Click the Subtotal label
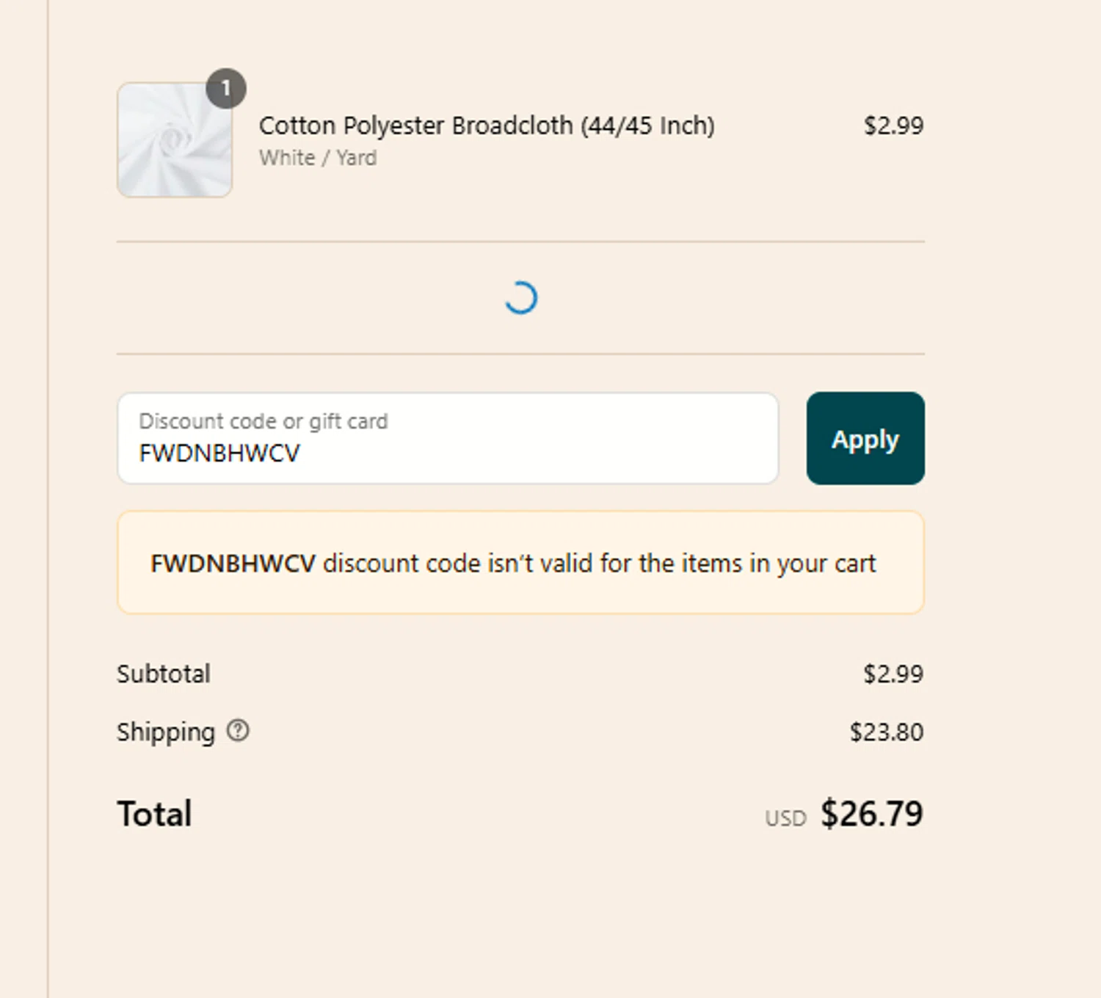The width and height of the screenshot is (1101, 998). [x=164, y=674]
